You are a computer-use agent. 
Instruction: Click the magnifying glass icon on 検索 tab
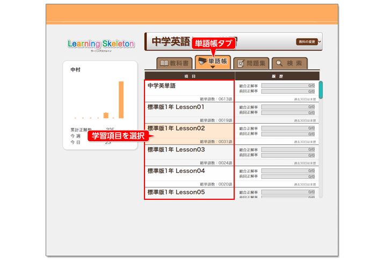coord(279,63)
